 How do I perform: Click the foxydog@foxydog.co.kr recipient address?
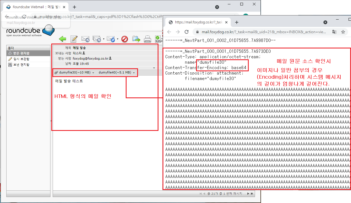pyautogui.click(x=90, y=58)
